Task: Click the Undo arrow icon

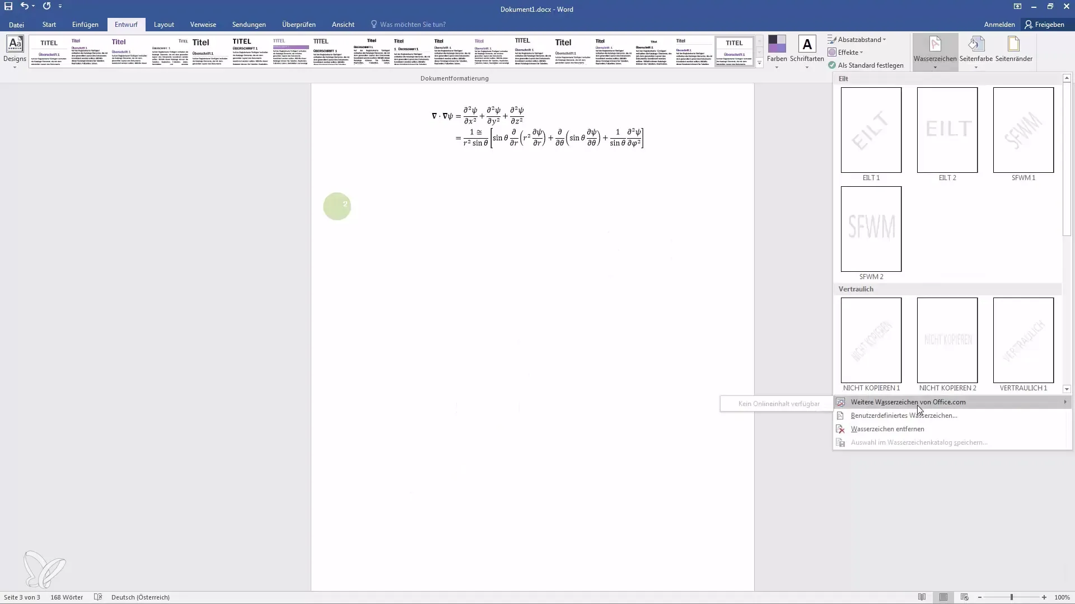Action: coord(24,6)
